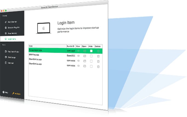Click the Help button
The image size is (187, 117).
click(5, 92)
